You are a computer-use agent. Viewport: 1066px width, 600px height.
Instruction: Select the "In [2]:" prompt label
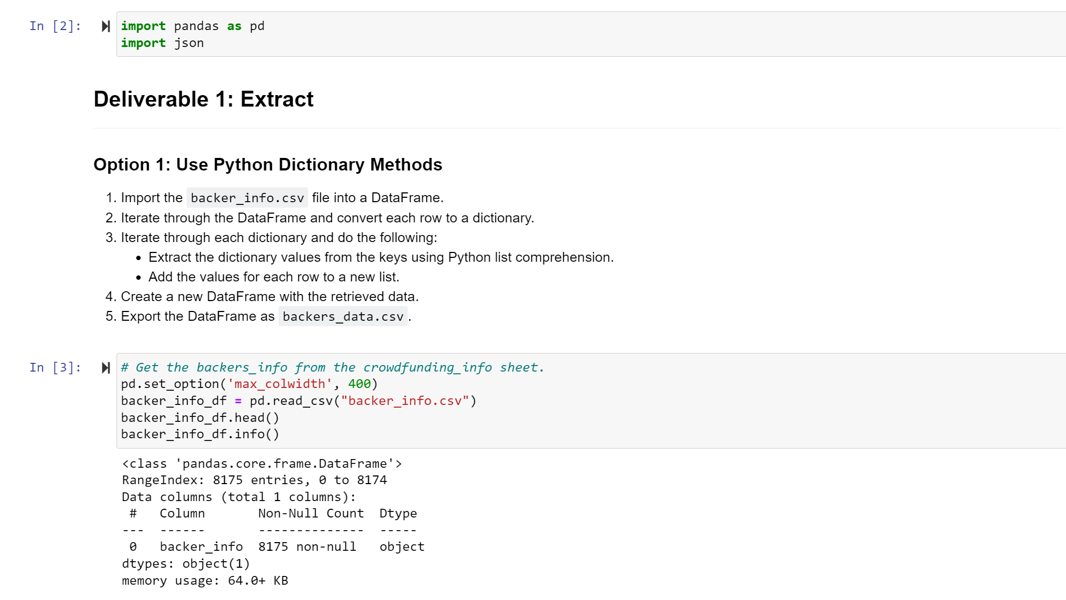[55, 26]
